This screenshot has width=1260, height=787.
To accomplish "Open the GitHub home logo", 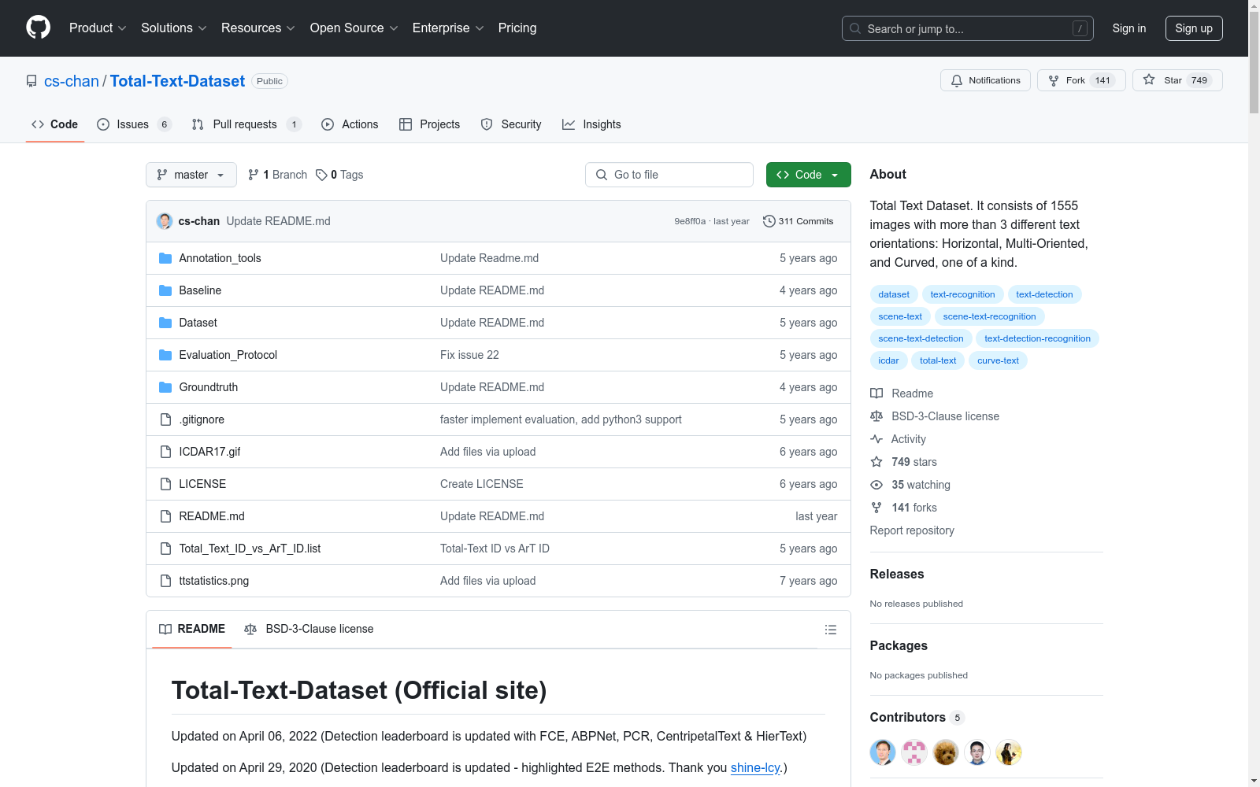I will (38, 28).
